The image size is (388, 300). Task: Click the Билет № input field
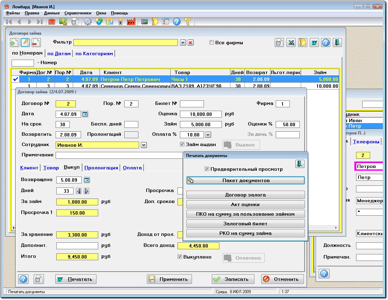click(x=192, y=104)
